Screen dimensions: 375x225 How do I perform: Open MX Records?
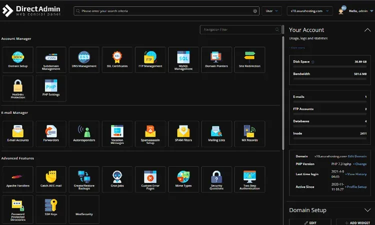[x=249, y=133]
